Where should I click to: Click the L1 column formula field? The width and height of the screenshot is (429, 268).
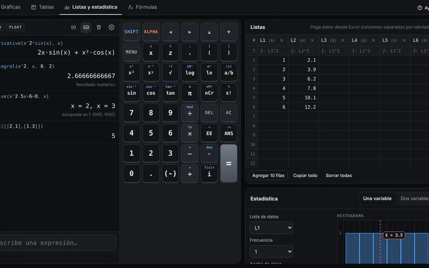pyautogui.click(x=273, y=51)
